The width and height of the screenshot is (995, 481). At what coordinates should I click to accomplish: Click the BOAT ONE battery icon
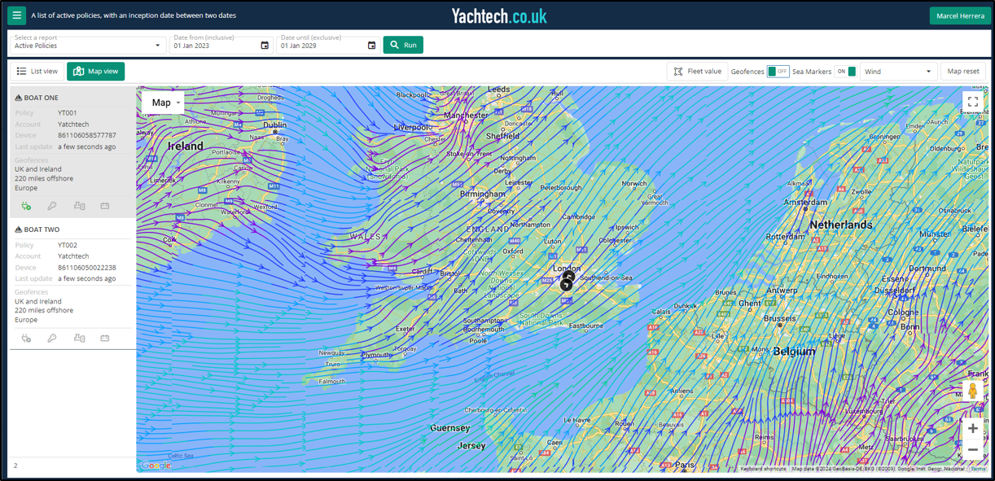(x=105, y=206)
